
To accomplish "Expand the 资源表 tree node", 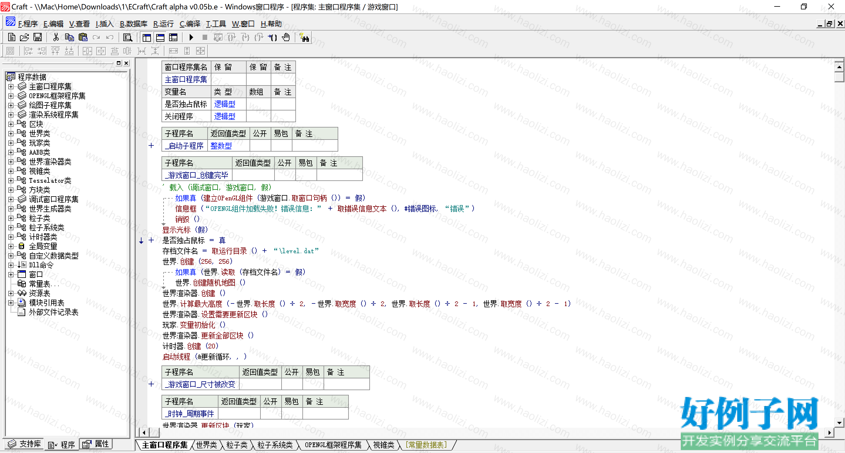I will tap(11, 293).
